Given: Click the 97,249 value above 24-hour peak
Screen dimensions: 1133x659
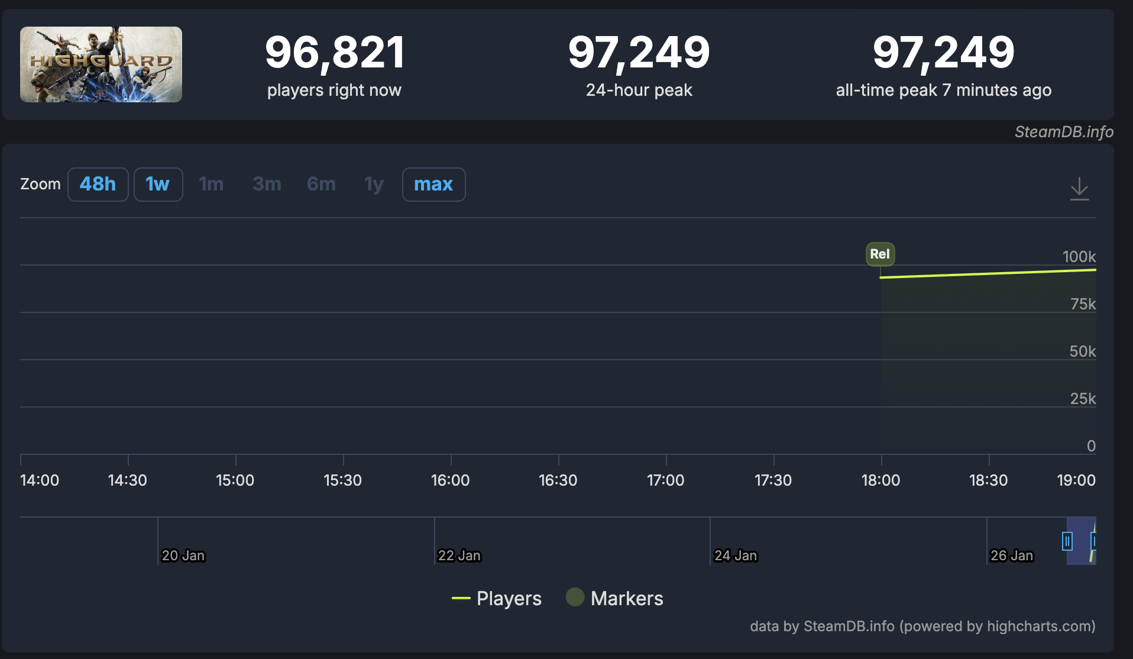Looking at the screenshot, I should click(x=639, y=52).
